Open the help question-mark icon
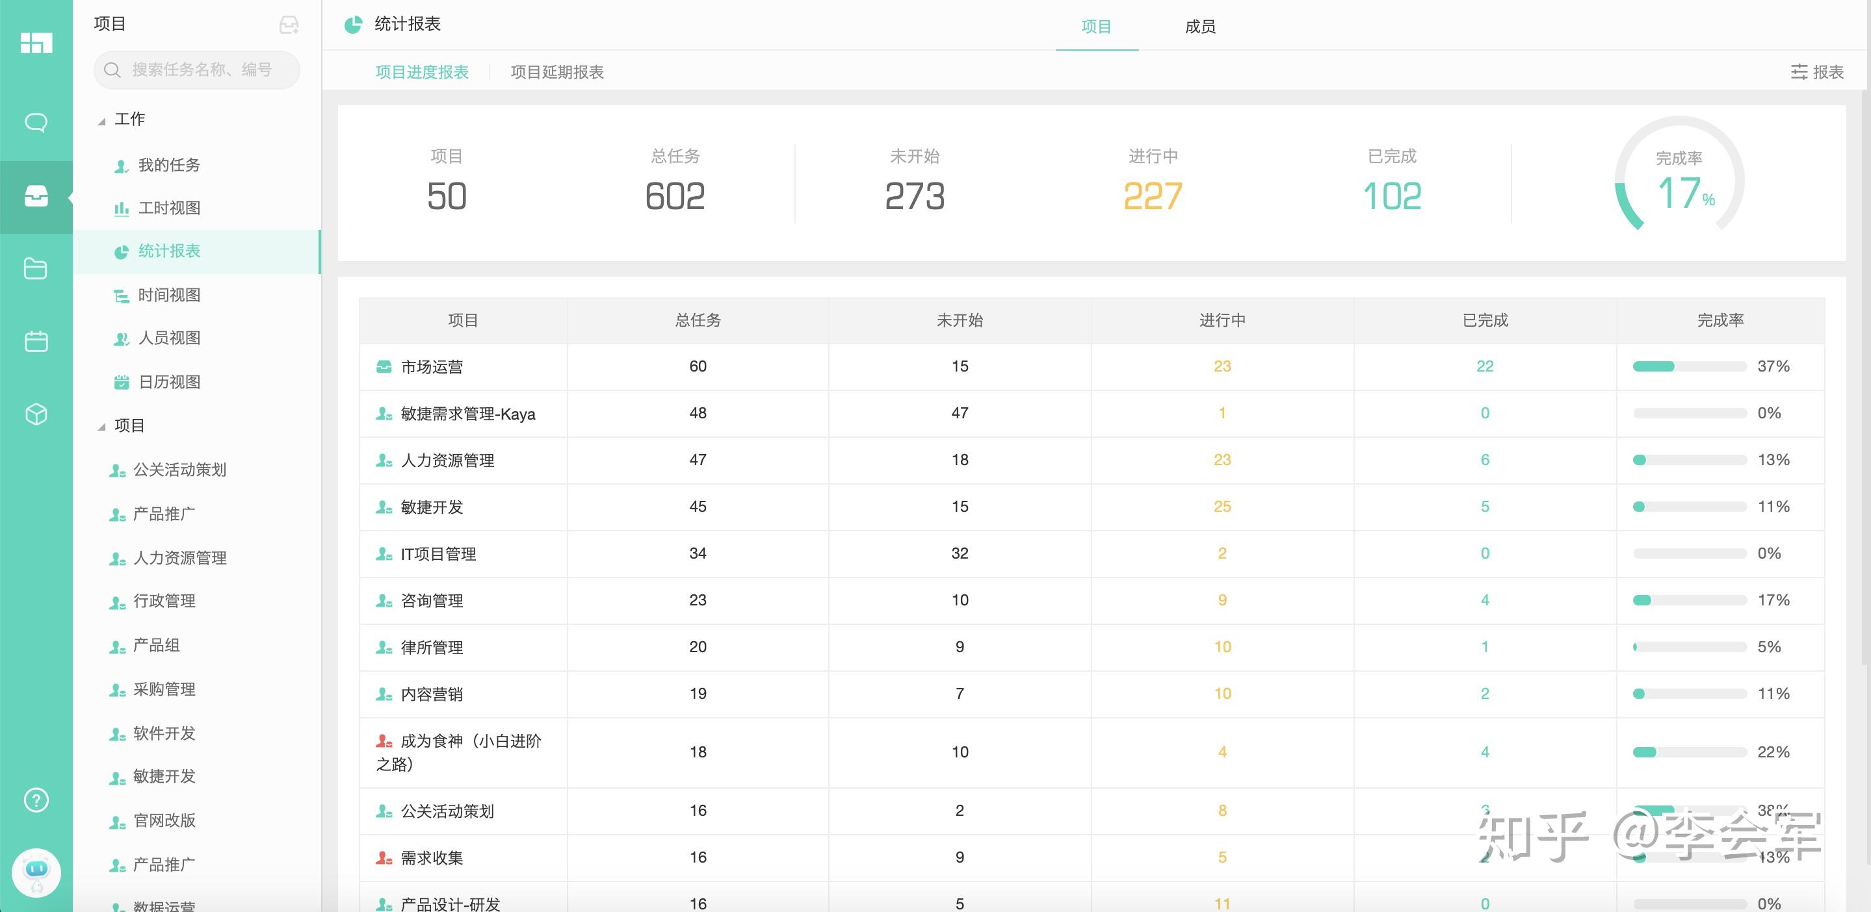1871x912 pixels. point(36,800)
